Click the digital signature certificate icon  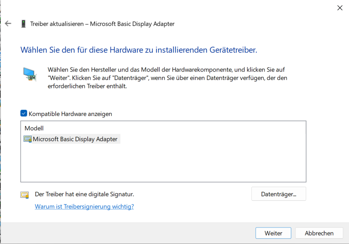25,195
